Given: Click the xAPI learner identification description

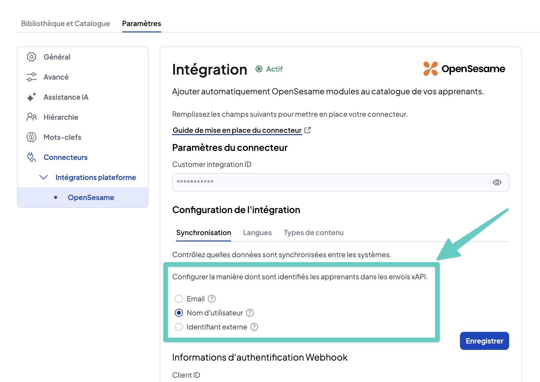Looking at the screenshot, I should click(x=300, y=277).
